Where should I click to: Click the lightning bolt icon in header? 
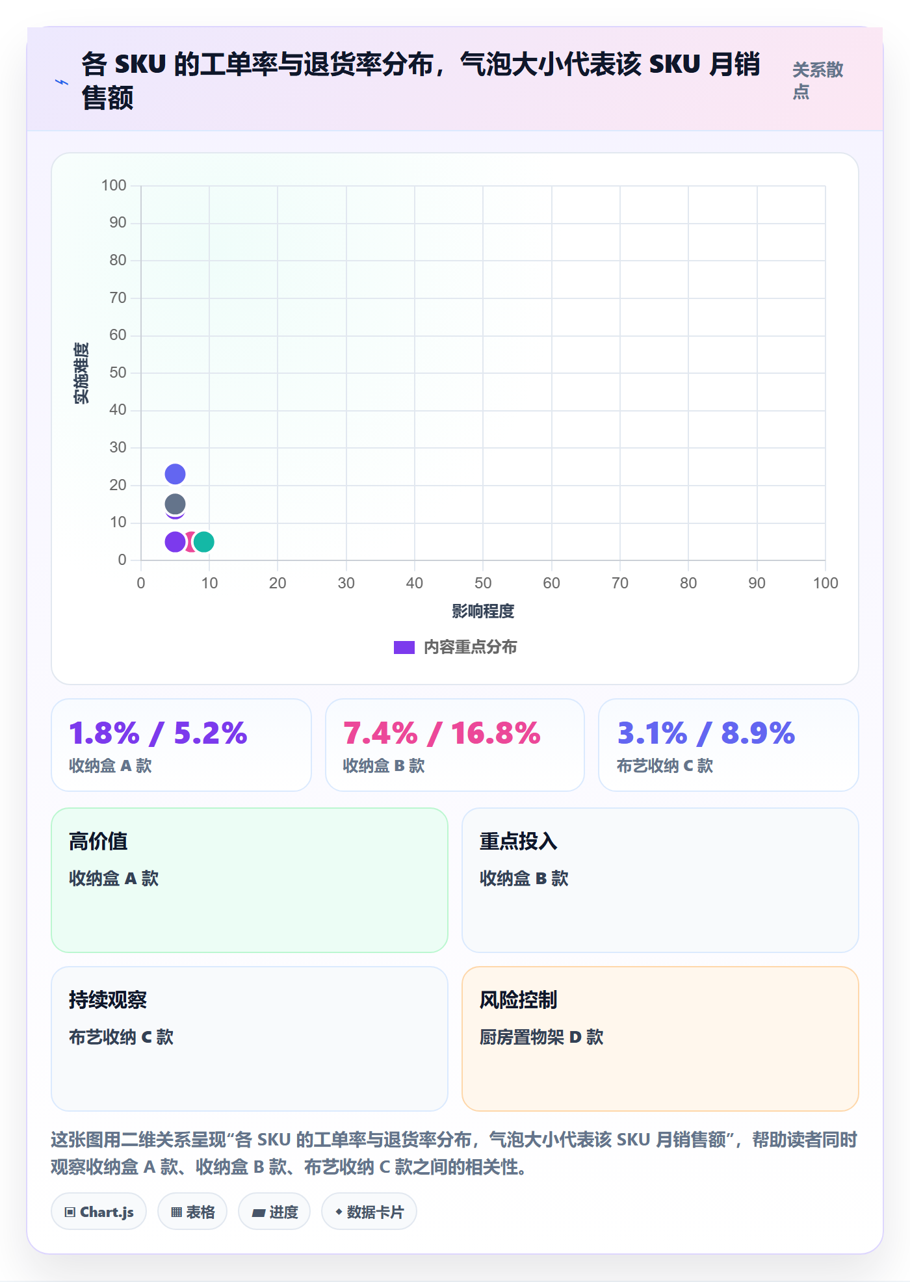(x=62, y=82)
